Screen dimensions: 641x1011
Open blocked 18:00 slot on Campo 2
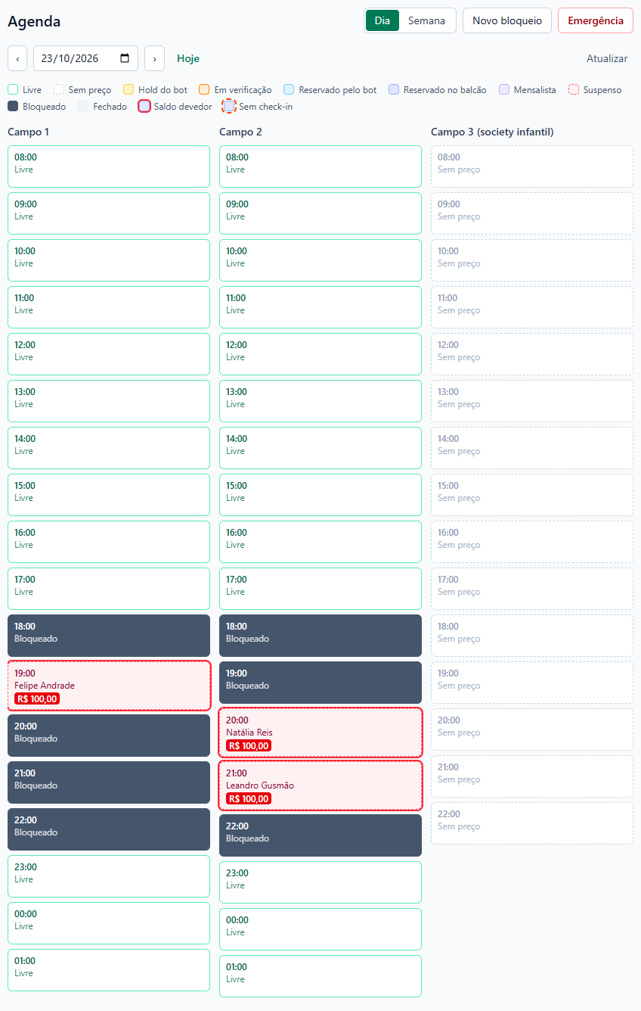[320, 636]
